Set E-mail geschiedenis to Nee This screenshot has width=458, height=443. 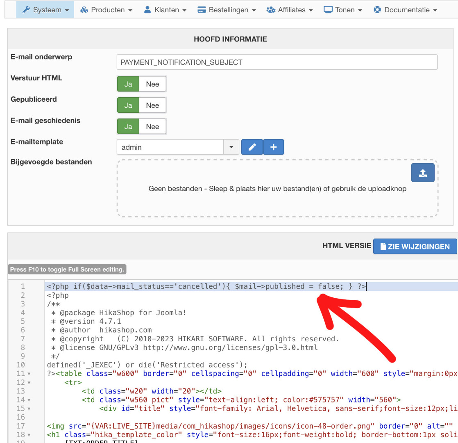[x=152, y=127]
